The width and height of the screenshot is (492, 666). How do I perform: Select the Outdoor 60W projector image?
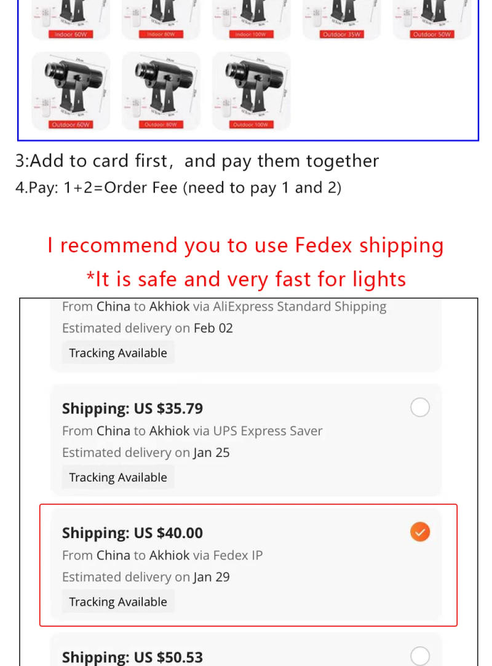(x=71, y=90)
